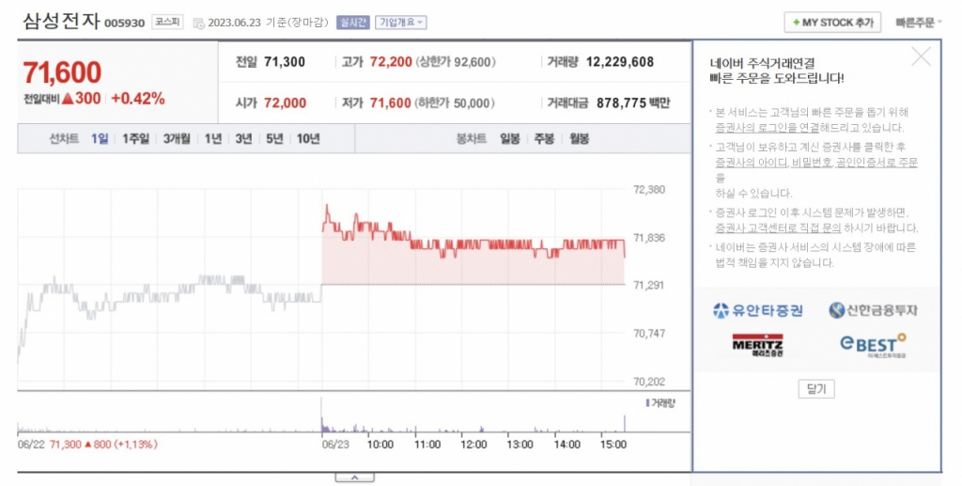Click the calendar icon beside the date

pos(198,23)
